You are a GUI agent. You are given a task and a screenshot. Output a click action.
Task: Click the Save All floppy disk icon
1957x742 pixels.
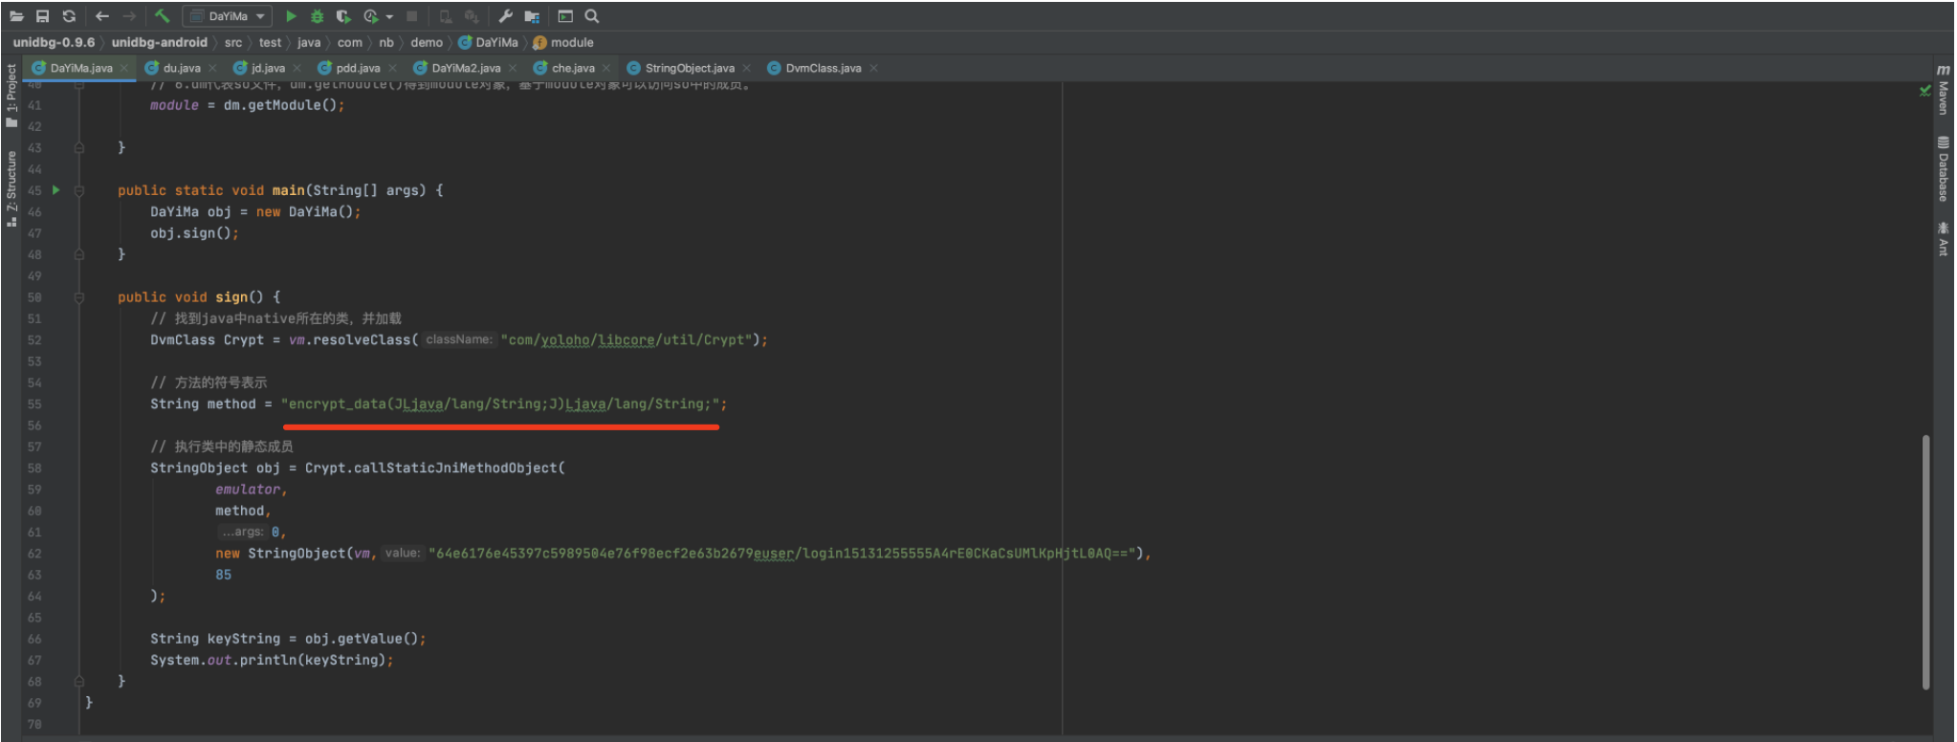[x=42, y=16]
